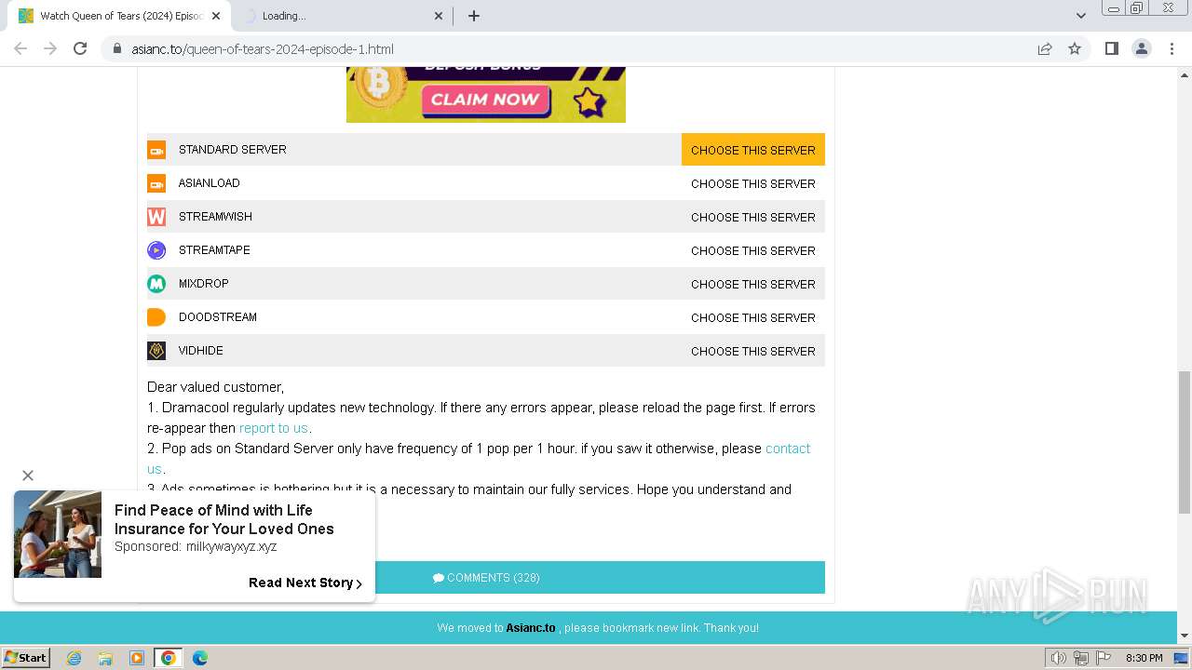This screenshot has height=670, width=1192.
Task: Choose the Streamwish server
Action: coord(753,217)
